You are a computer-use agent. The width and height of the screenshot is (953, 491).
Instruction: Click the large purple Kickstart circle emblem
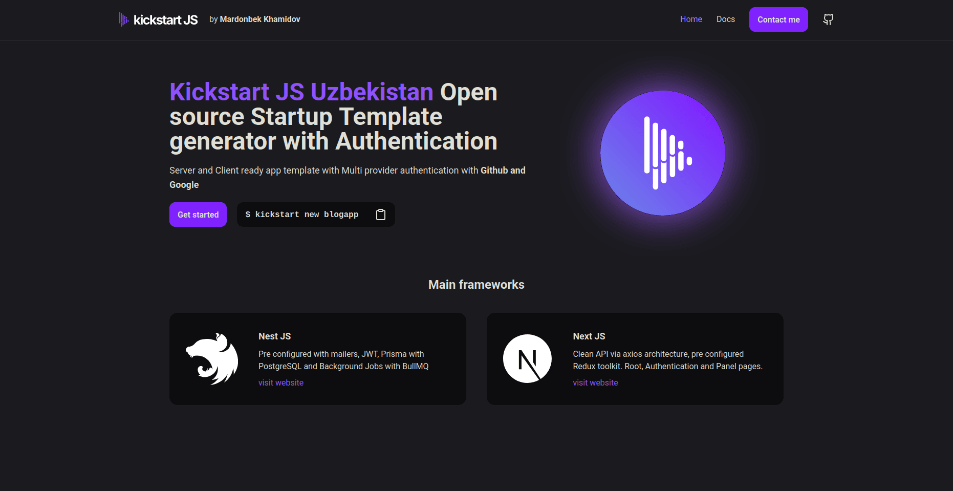(662, 153)
